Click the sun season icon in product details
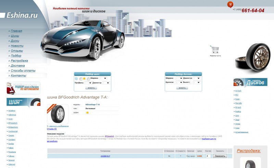 pos(87,113)
